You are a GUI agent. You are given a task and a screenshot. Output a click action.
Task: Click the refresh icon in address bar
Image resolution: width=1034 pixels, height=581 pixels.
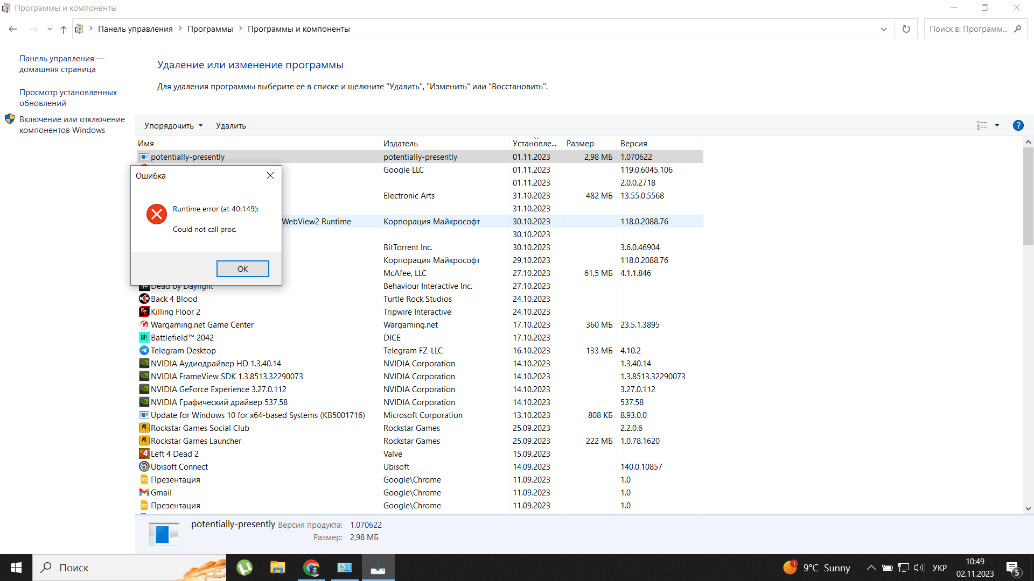point(906,29)
